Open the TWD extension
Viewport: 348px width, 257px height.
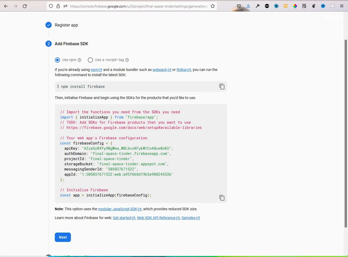tap(267, 6)
